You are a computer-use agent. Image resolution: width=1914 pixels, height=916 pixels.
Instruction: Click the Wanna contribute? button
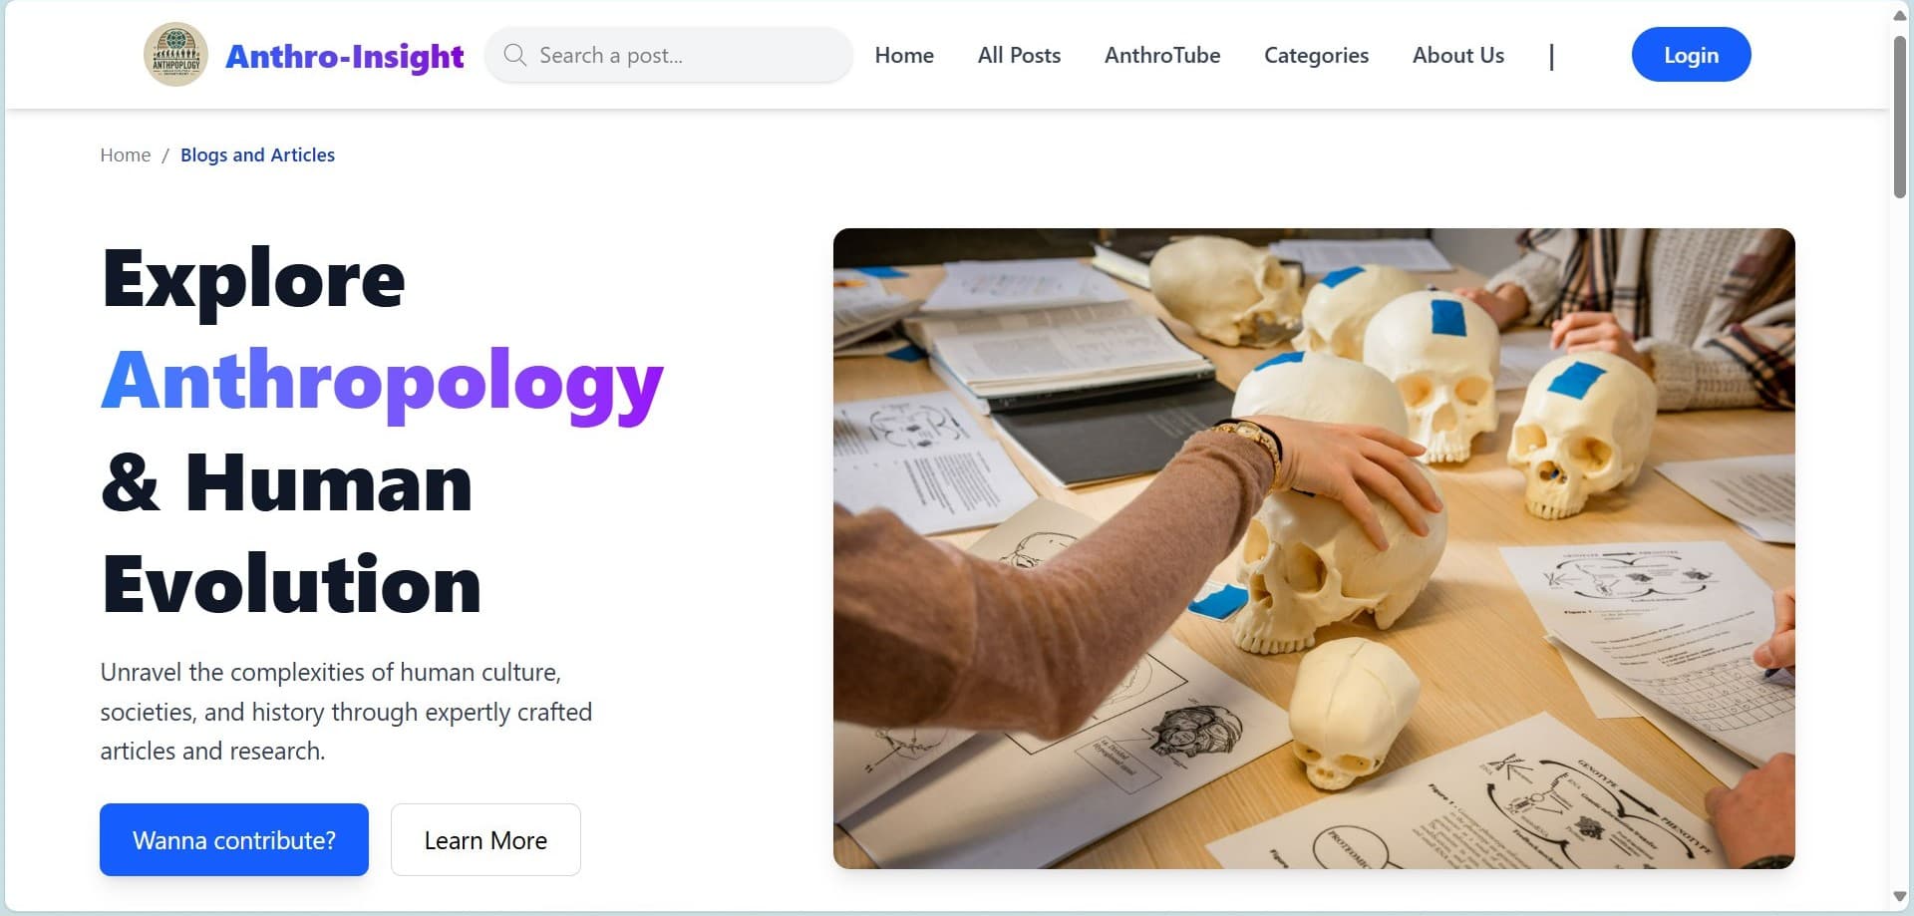(234, 840)
